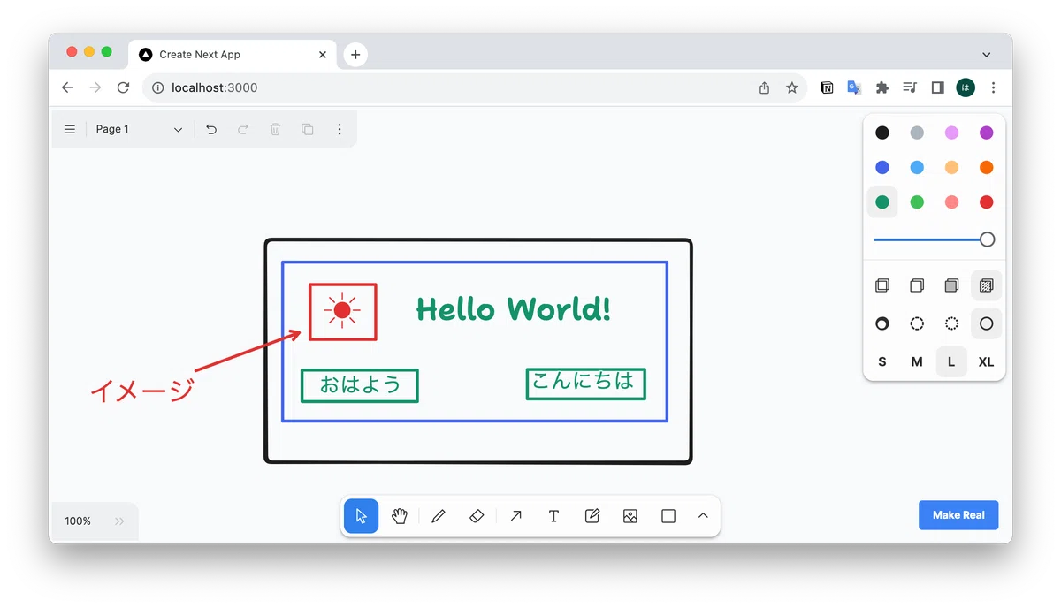Select the Text tool
1061x608 pixels.
(x=553, y=516)
